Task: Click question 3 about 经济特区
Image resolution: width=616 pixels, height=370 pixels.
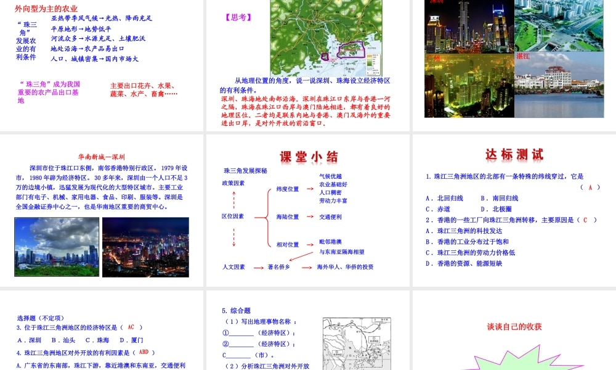Action: [79, 327]
